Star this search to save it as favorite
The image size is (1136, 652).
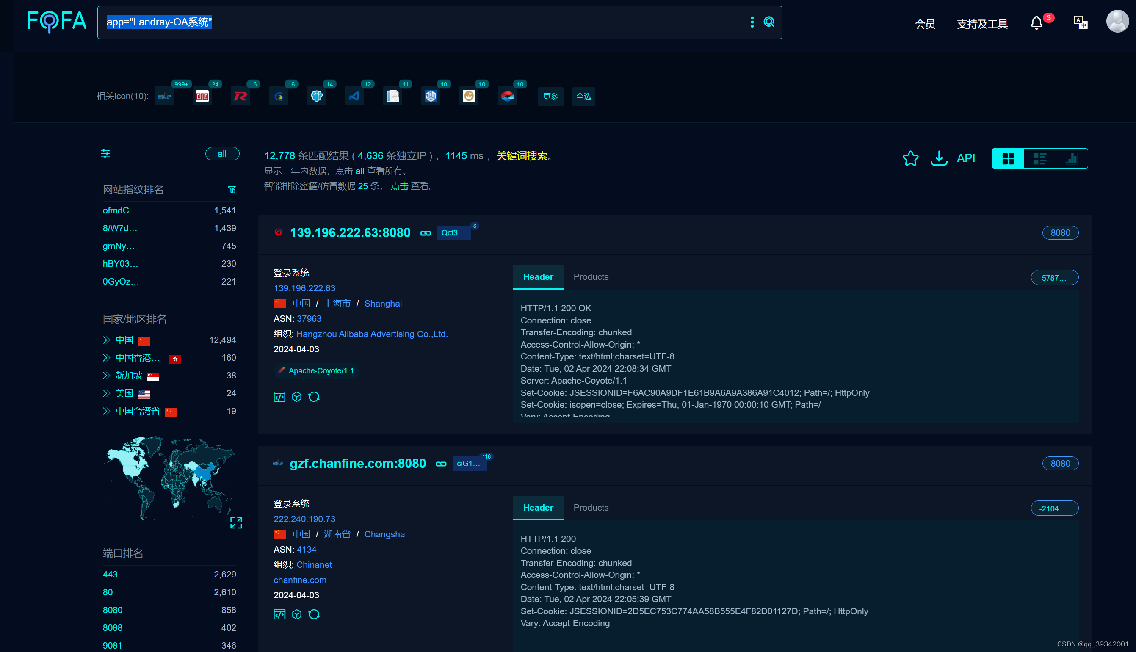coord(910,158)
